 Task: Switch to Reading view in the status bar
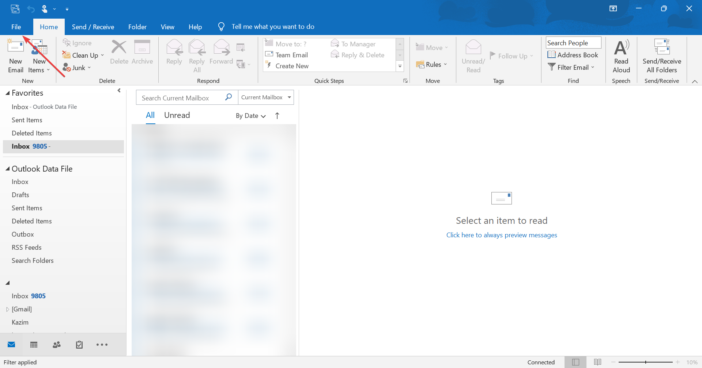pyautogui.click(x=597, y=362)
